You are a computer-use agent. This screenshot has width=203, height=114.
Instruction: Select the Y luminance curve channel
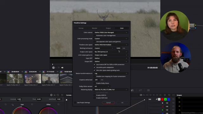pos(159,99)
